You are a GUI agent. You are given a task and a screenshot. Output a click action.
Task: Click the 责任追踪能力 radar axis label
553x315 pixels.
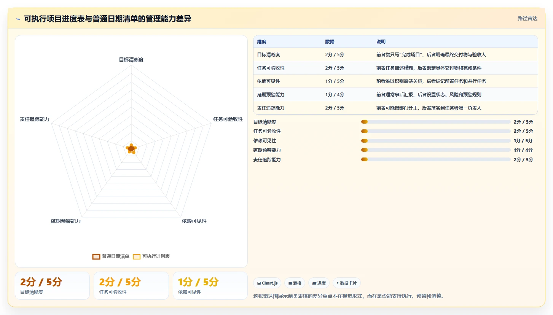35,119
